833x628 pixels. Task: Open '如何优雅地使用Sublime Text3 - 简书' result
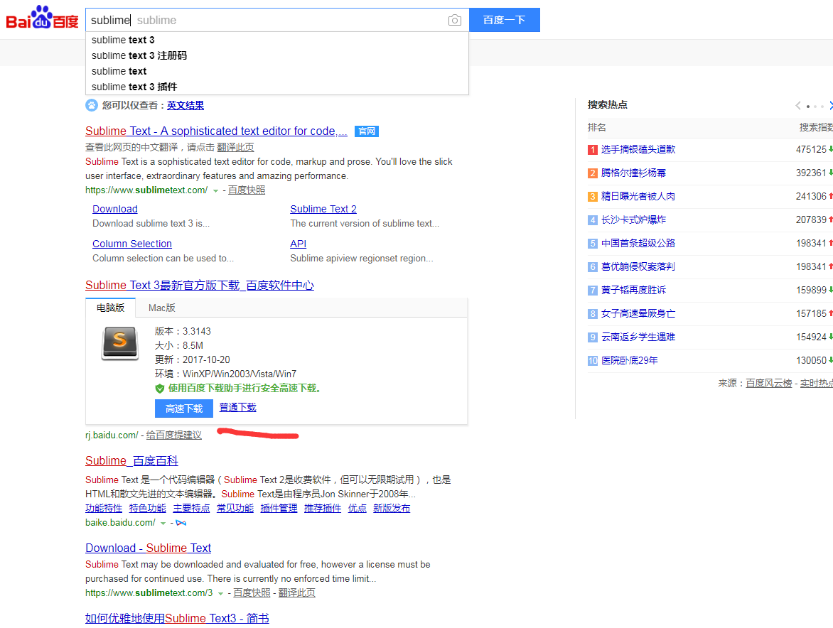(x=177, y=619)
